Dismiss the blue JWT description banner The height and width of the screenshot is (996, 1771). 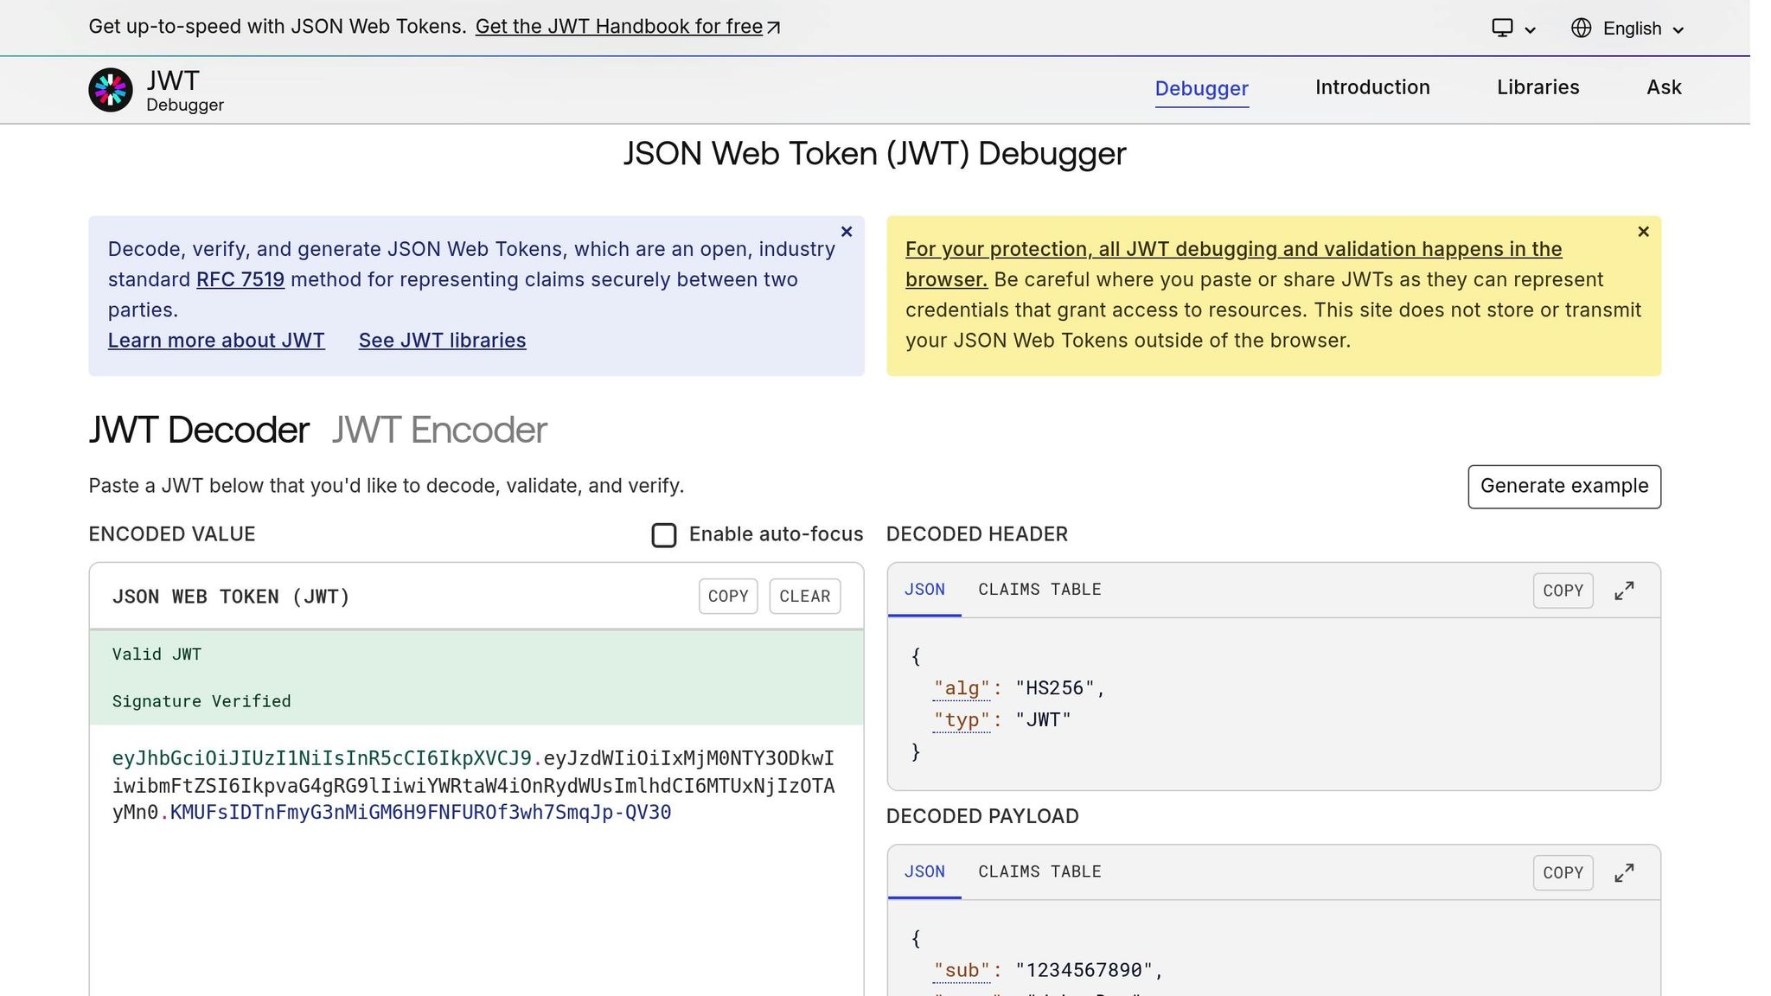(x=847, y=232)
